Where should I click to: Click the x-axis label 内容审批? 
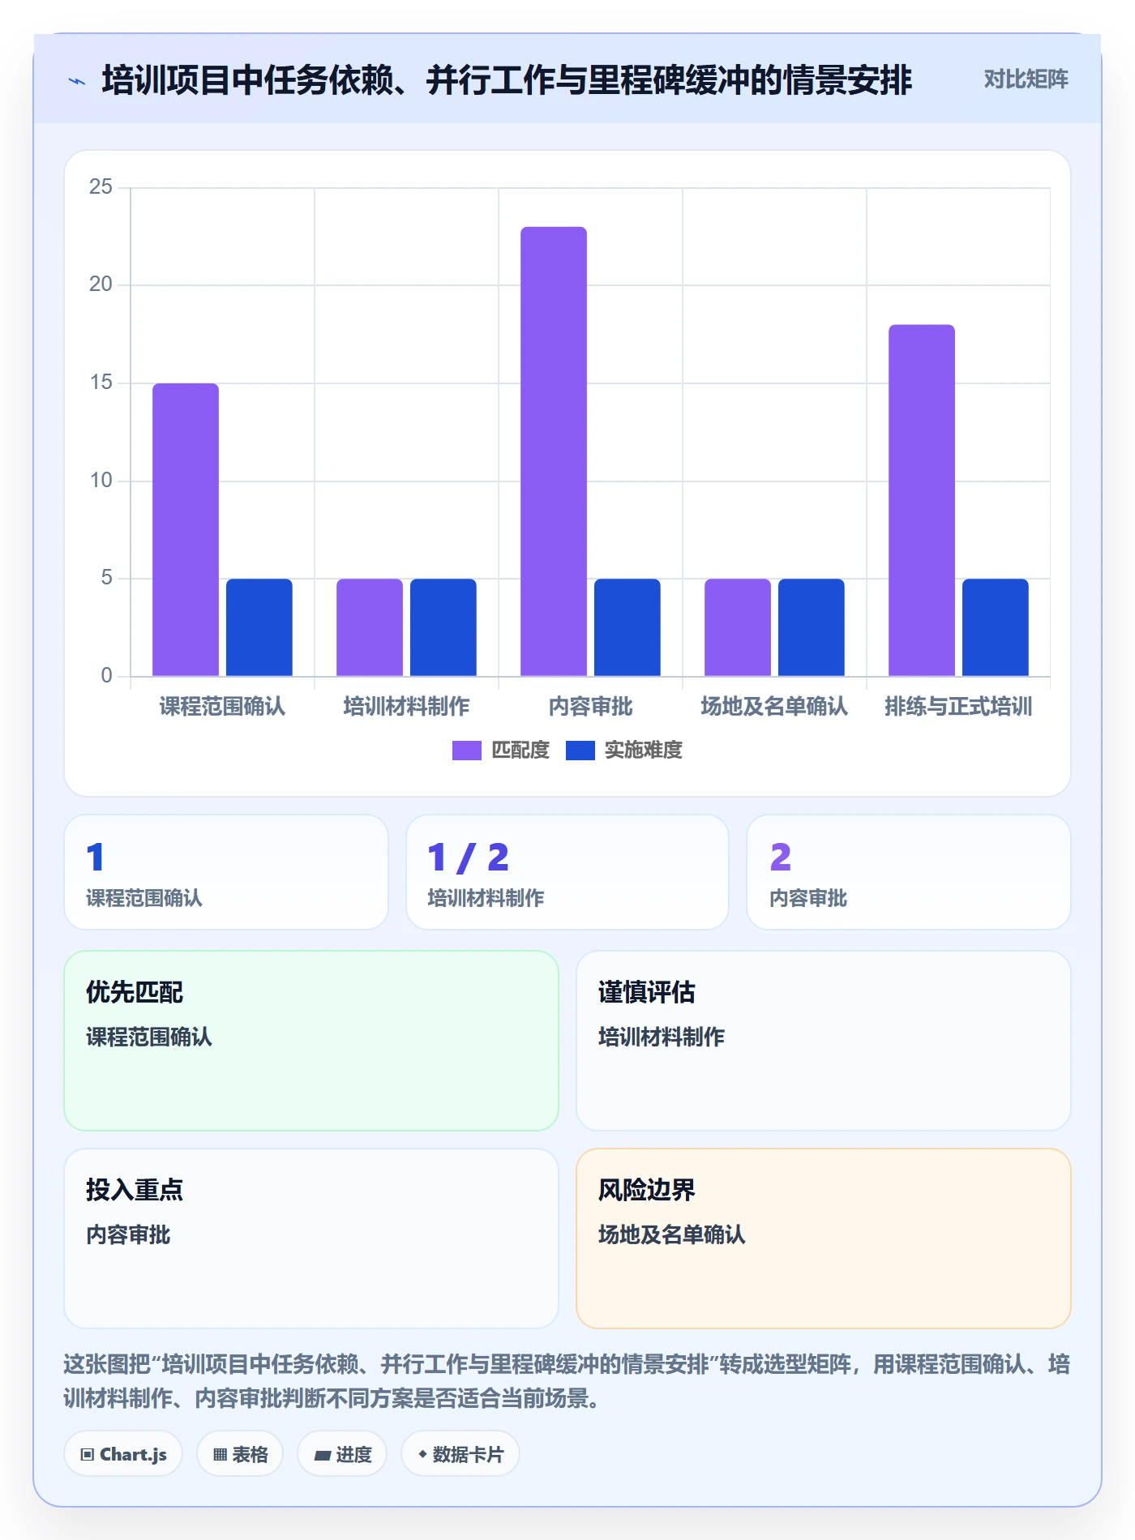coord(590,707)
